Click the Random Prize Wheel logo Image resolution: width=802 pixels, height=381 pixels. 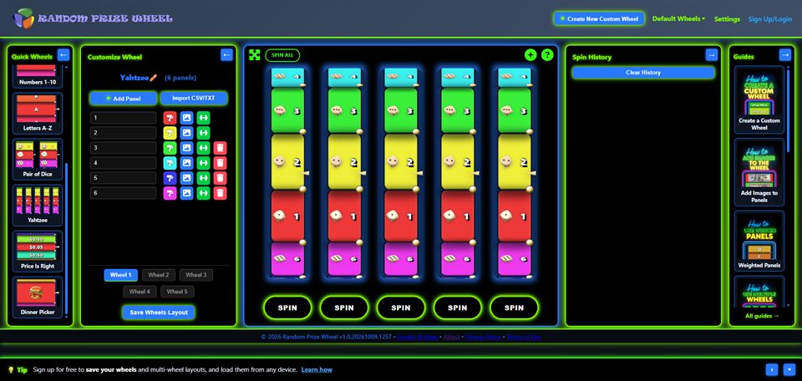93,18
